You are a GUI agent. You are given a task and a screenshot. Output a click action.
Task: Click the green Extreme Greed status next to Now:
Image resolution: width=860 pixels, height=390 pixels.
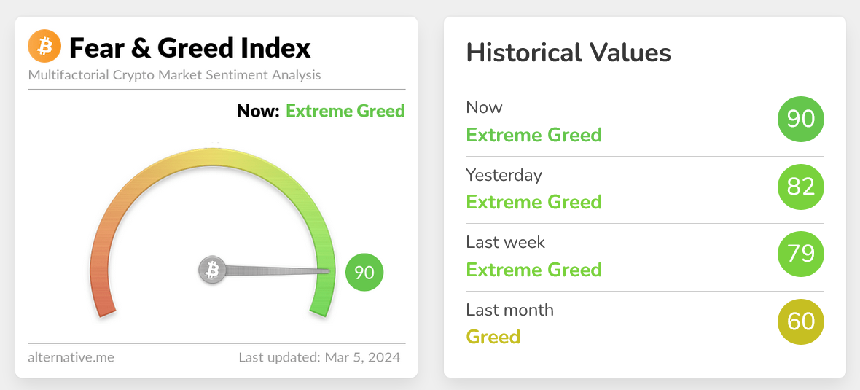(345, 112)
